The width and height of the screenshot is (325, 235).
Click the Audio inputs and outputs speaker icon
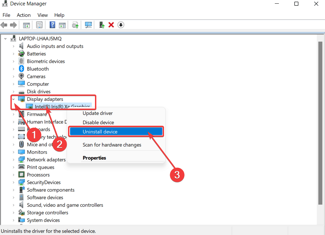coord(21,46)
